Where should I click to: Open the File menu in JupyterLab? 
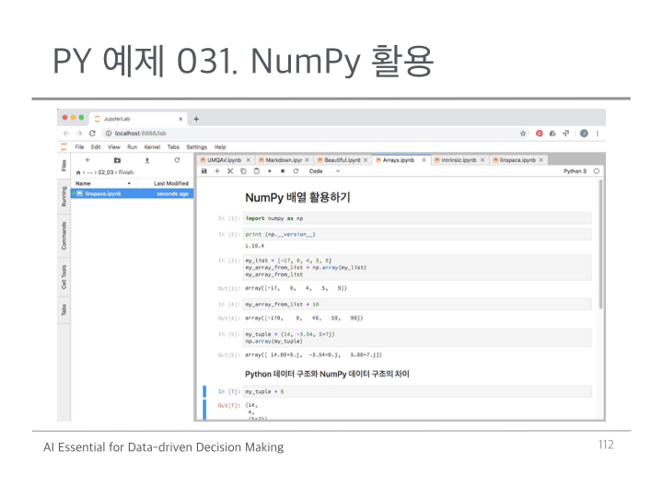(79, 147)
